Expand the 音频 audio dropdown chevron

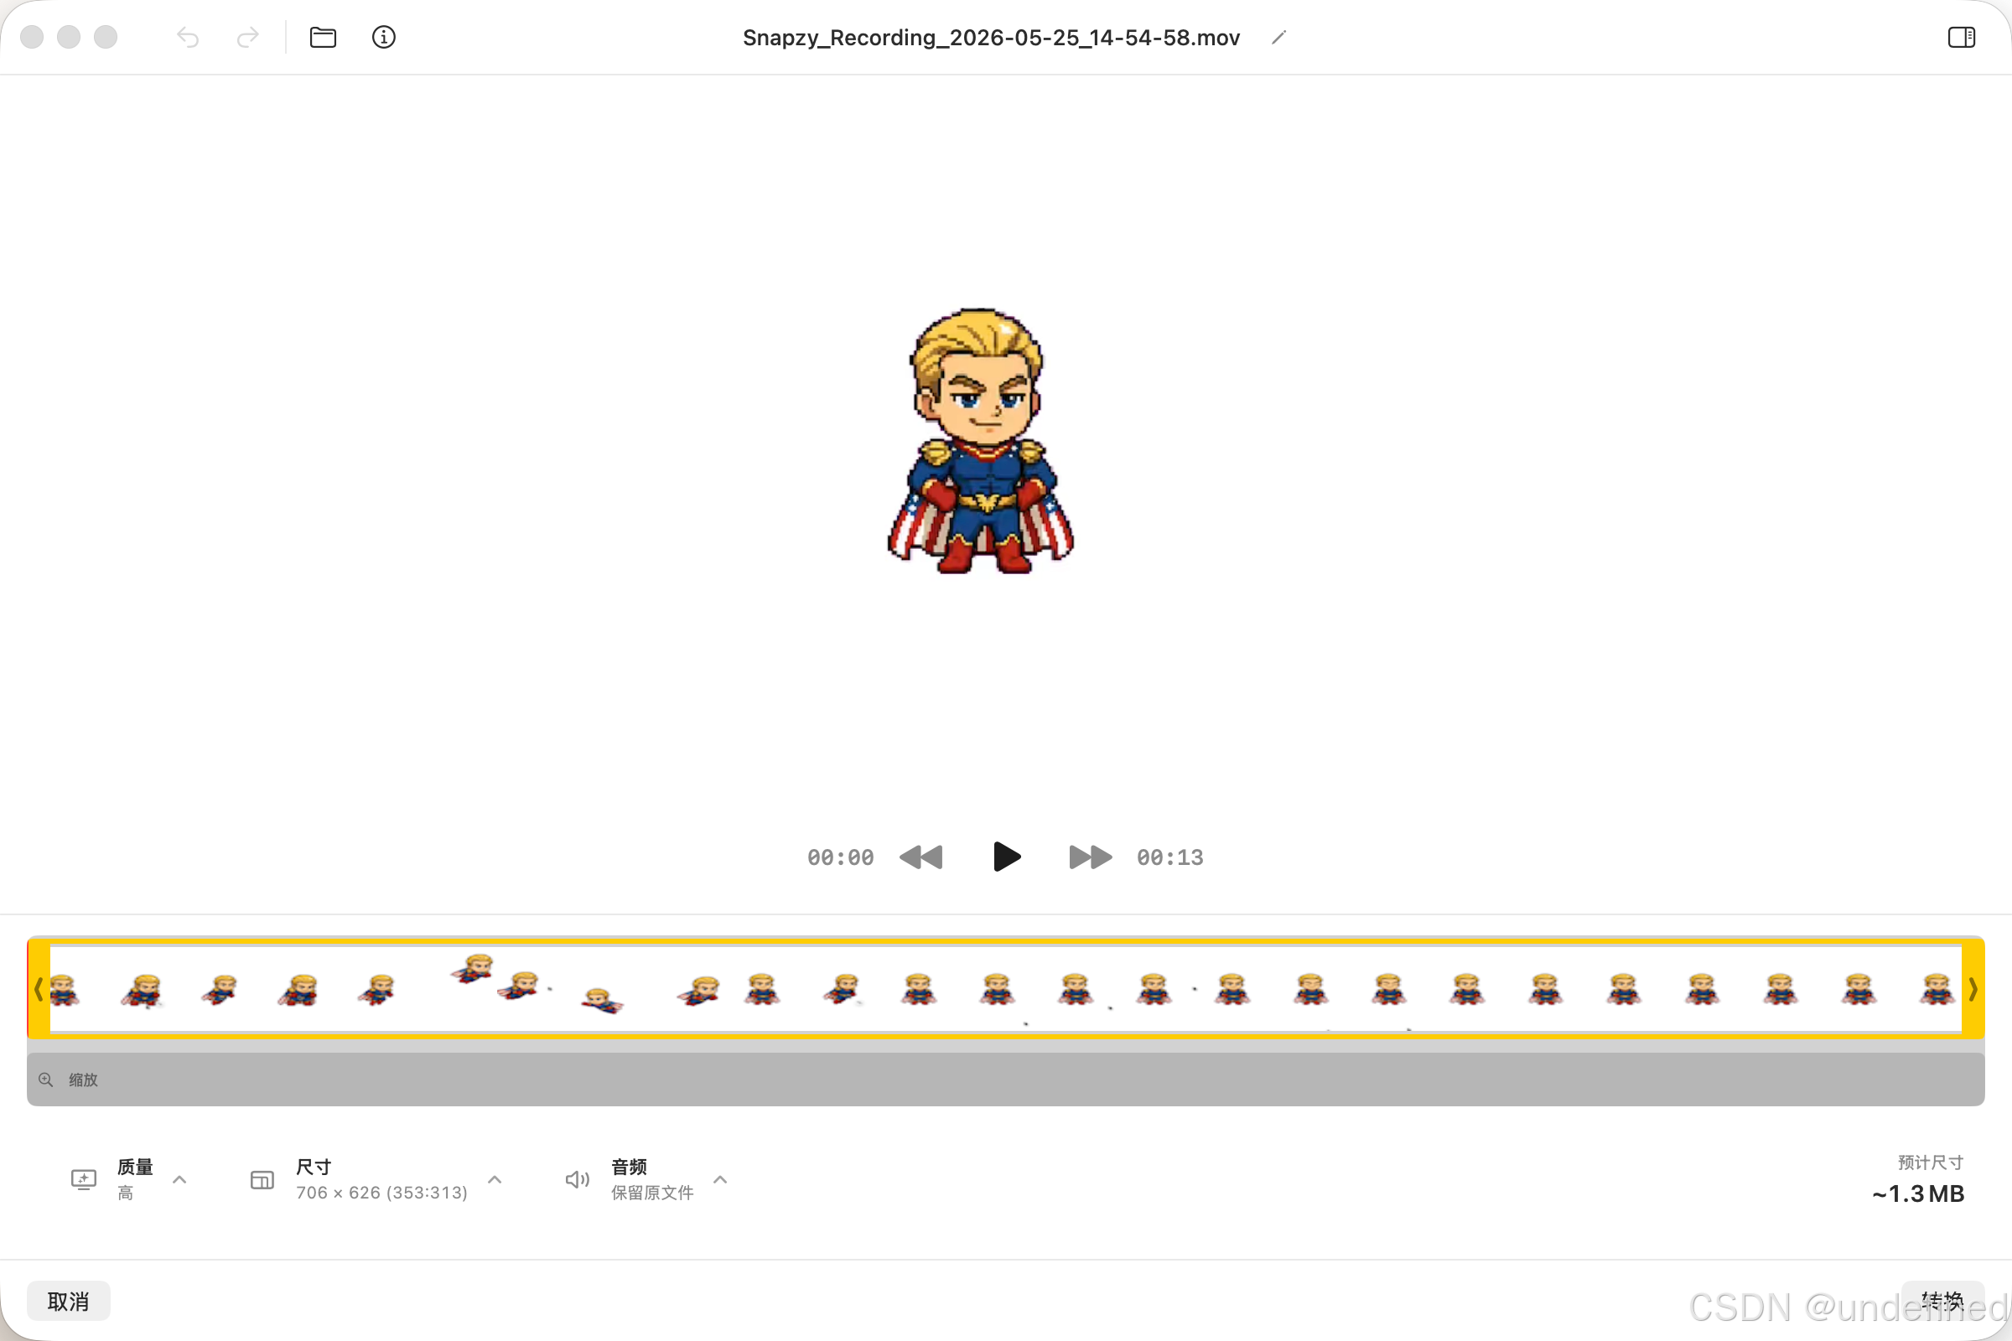(720, 1180)
